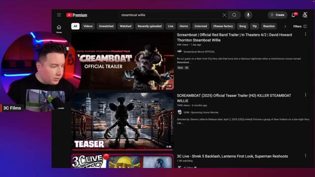Select the Live filter chip
The image size is (315, 177).
[171, 26]
